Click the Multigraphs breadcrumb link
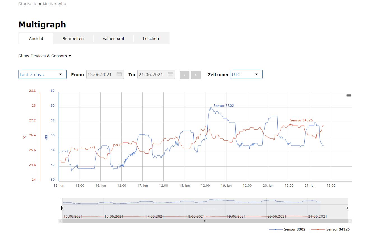This screenshot has width=387, height=235. tap(54, 4)
